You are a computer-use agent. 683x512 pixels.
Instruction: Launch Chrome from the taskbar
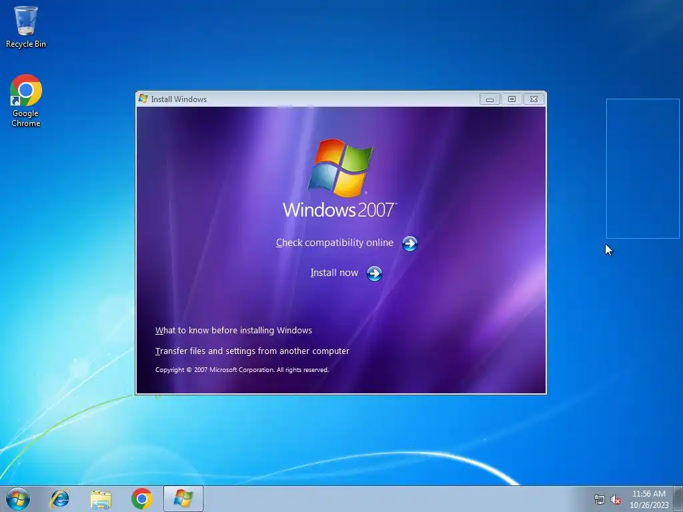pos(141,499)
